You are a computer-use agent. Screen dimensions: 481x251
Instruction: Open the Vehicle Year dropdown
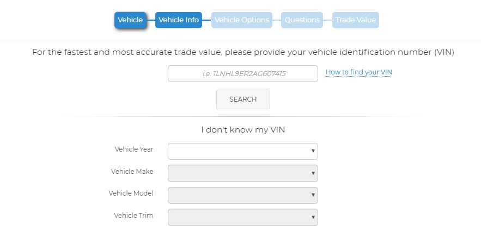(242, 151)
